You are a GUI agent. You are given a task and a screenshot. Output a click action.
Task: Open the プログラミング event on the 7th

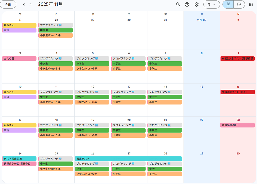pyautogui.click(x=165, y=58)
